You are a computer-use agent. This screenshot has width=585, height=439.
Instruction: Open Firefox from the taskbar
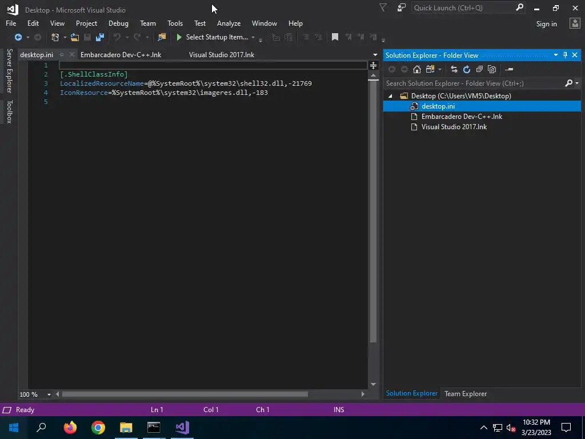click(x=70, y=428)
